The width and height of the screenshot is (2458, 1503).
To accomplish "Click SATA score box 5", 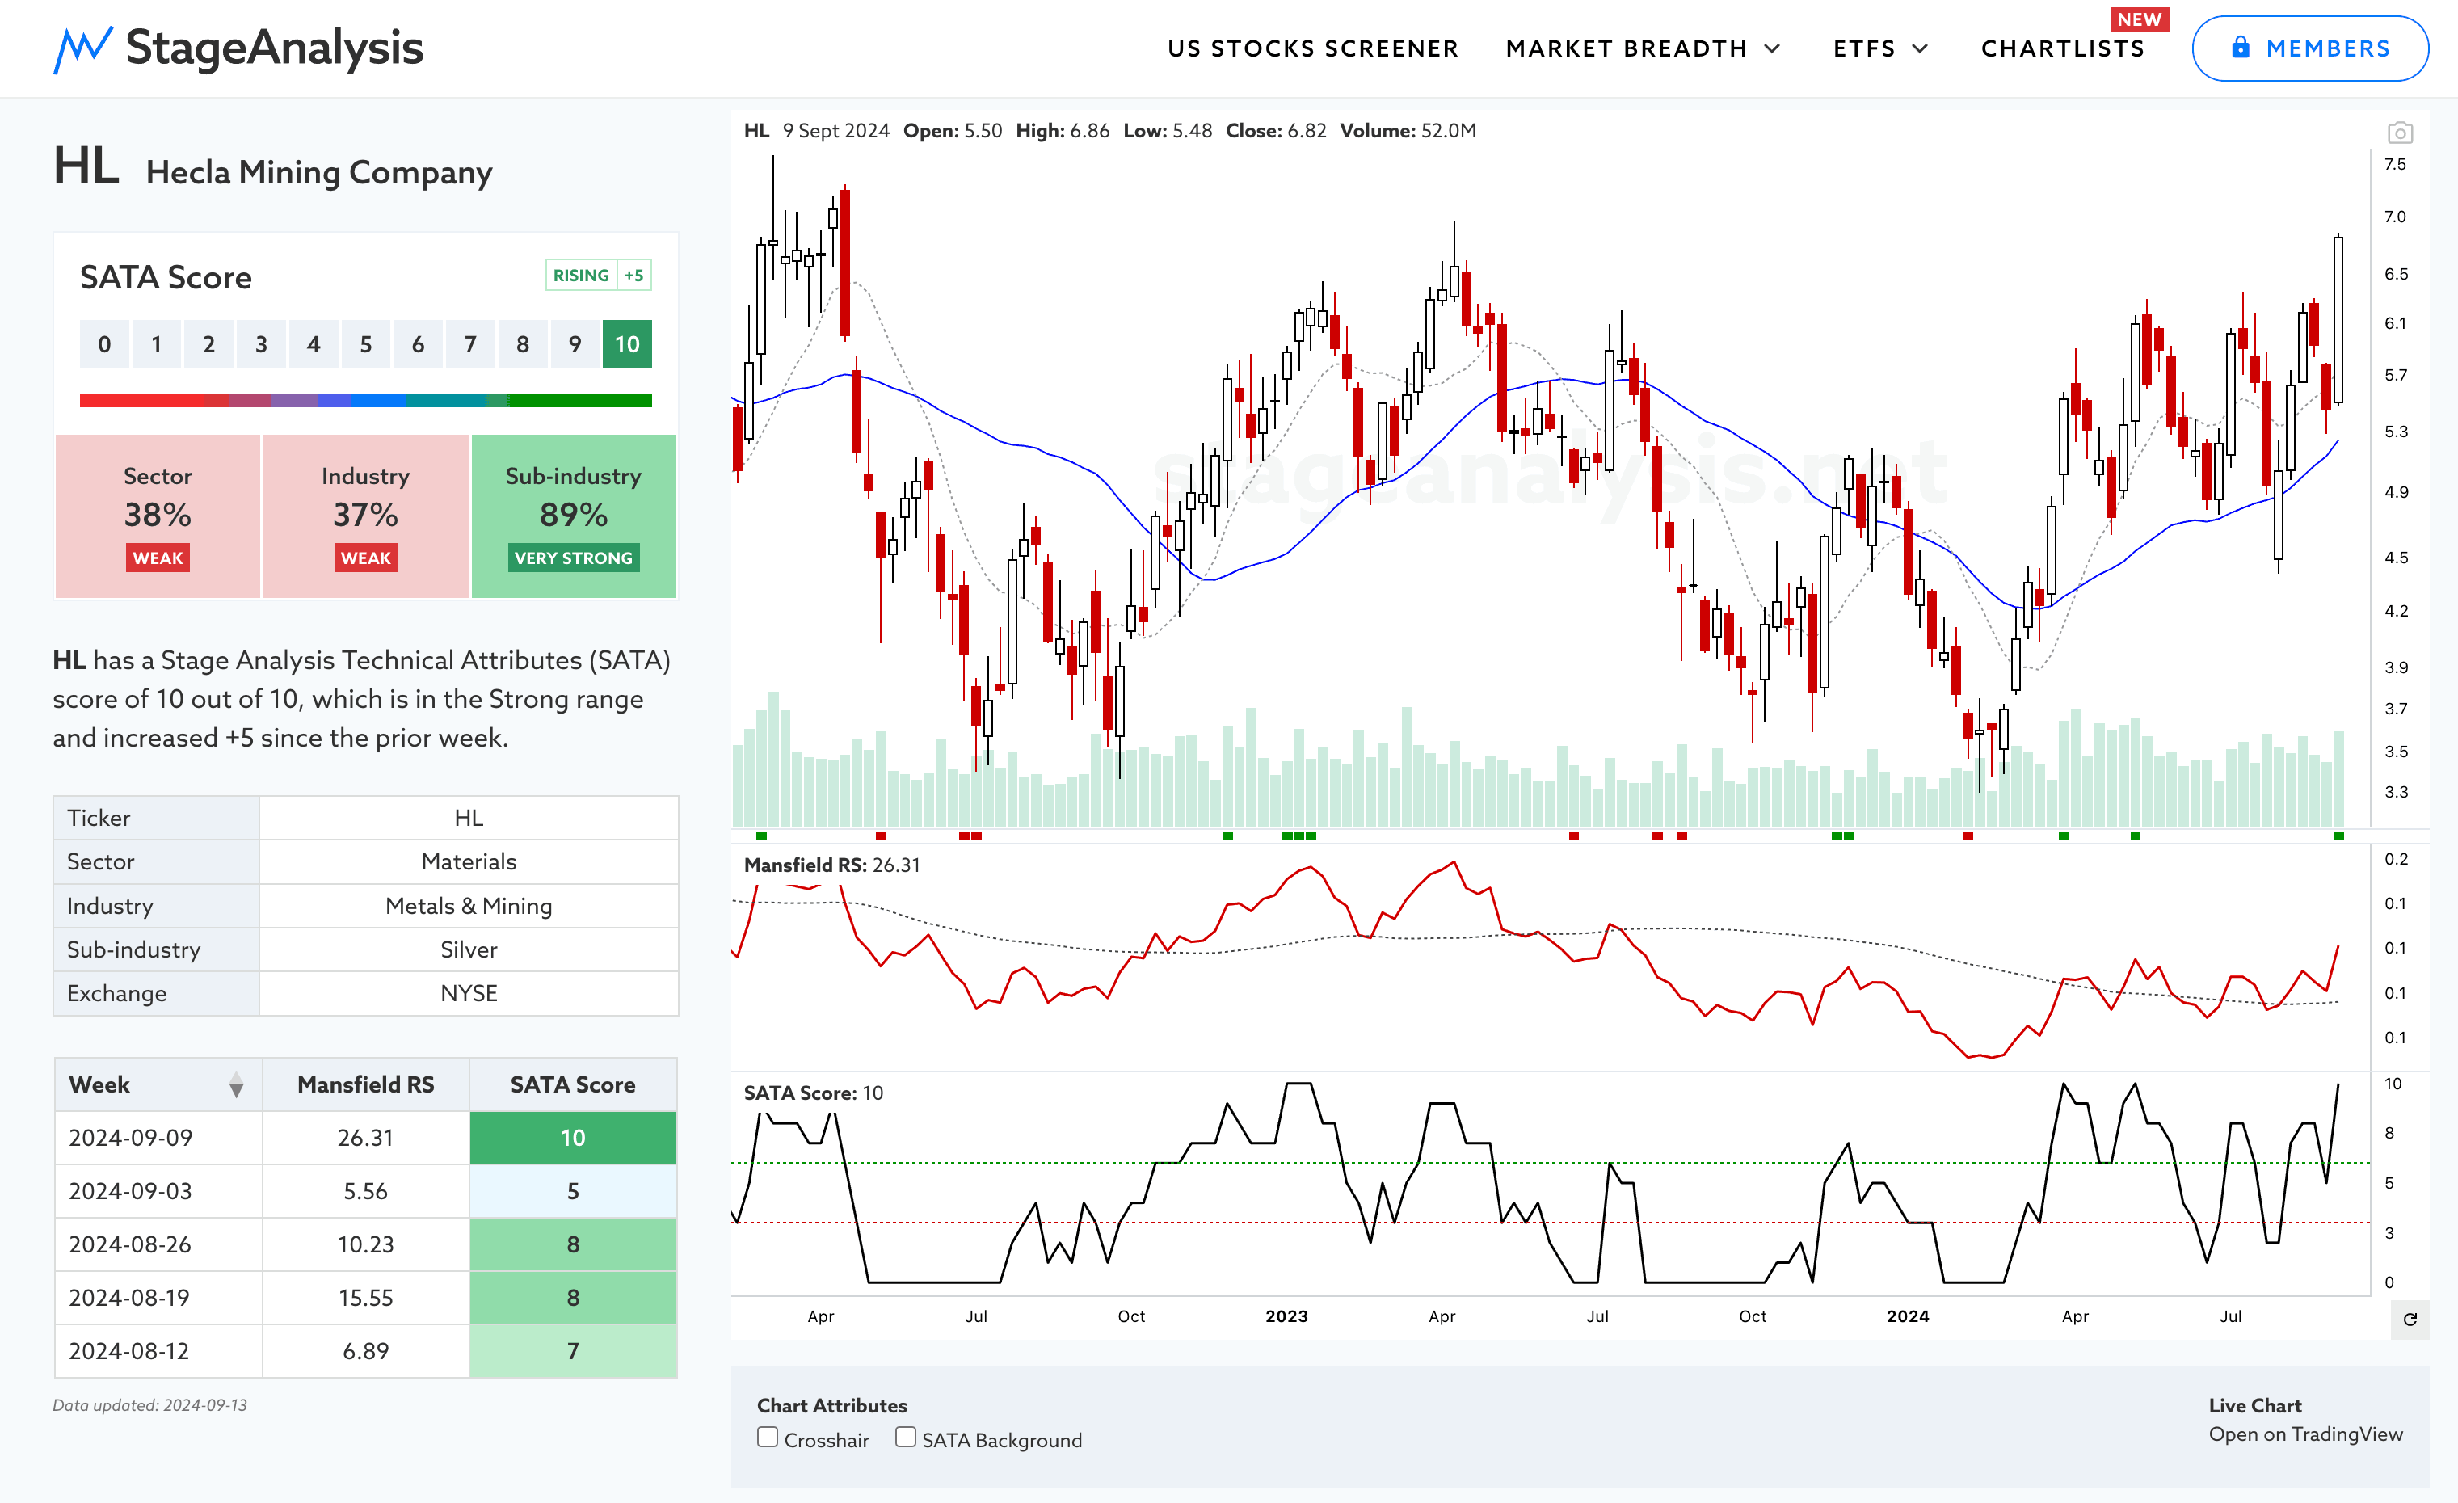I will tap(365, 344).
